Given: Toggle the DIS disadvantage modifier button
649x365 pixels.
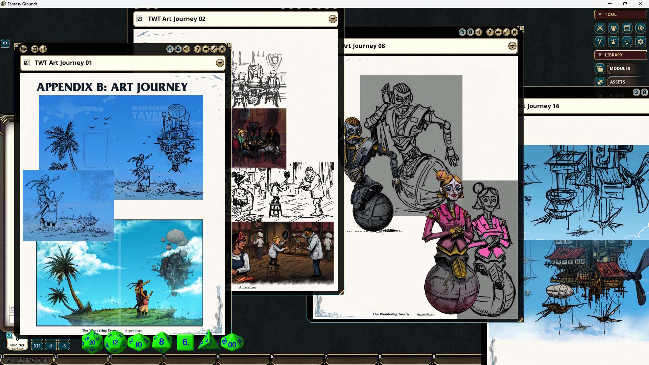Looking at the screenshot, I should tap(37, 346).
